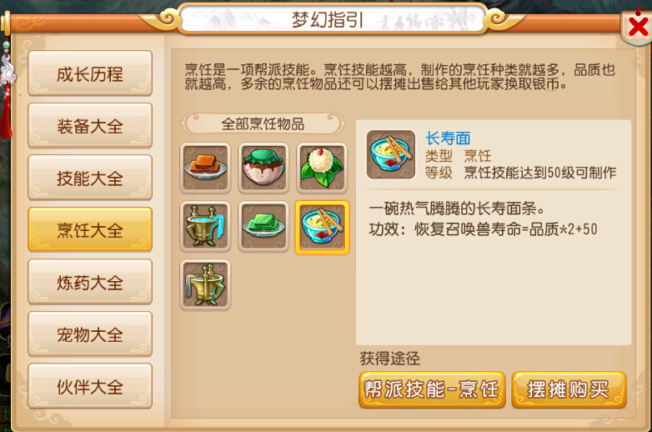
Task: Click the 全部烹饪物品 header label
Action: tap(263, 123)
